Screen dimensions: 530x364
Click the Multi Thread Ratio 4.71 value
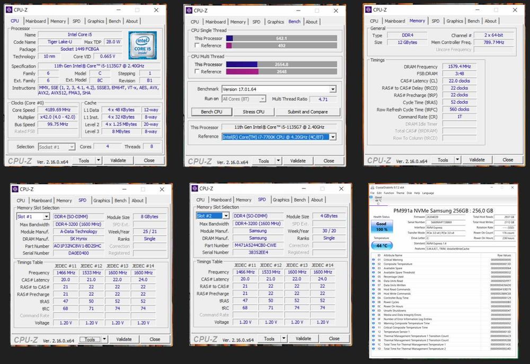point(323,99)
